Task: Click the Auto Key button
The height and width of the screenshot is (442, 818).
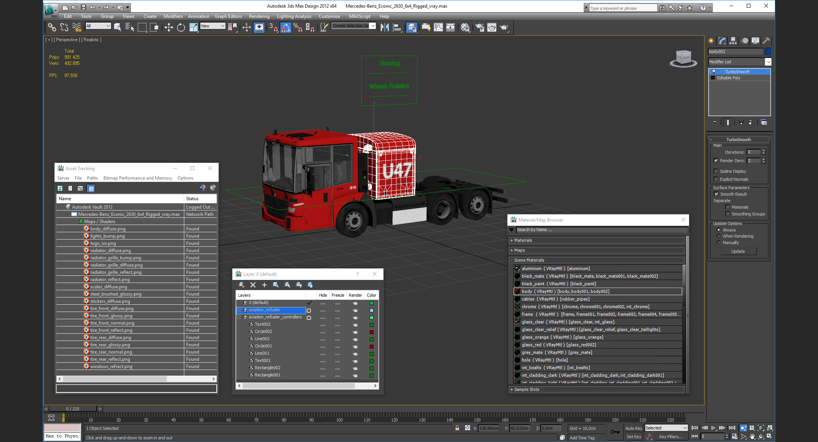Action: pos(633,428)
